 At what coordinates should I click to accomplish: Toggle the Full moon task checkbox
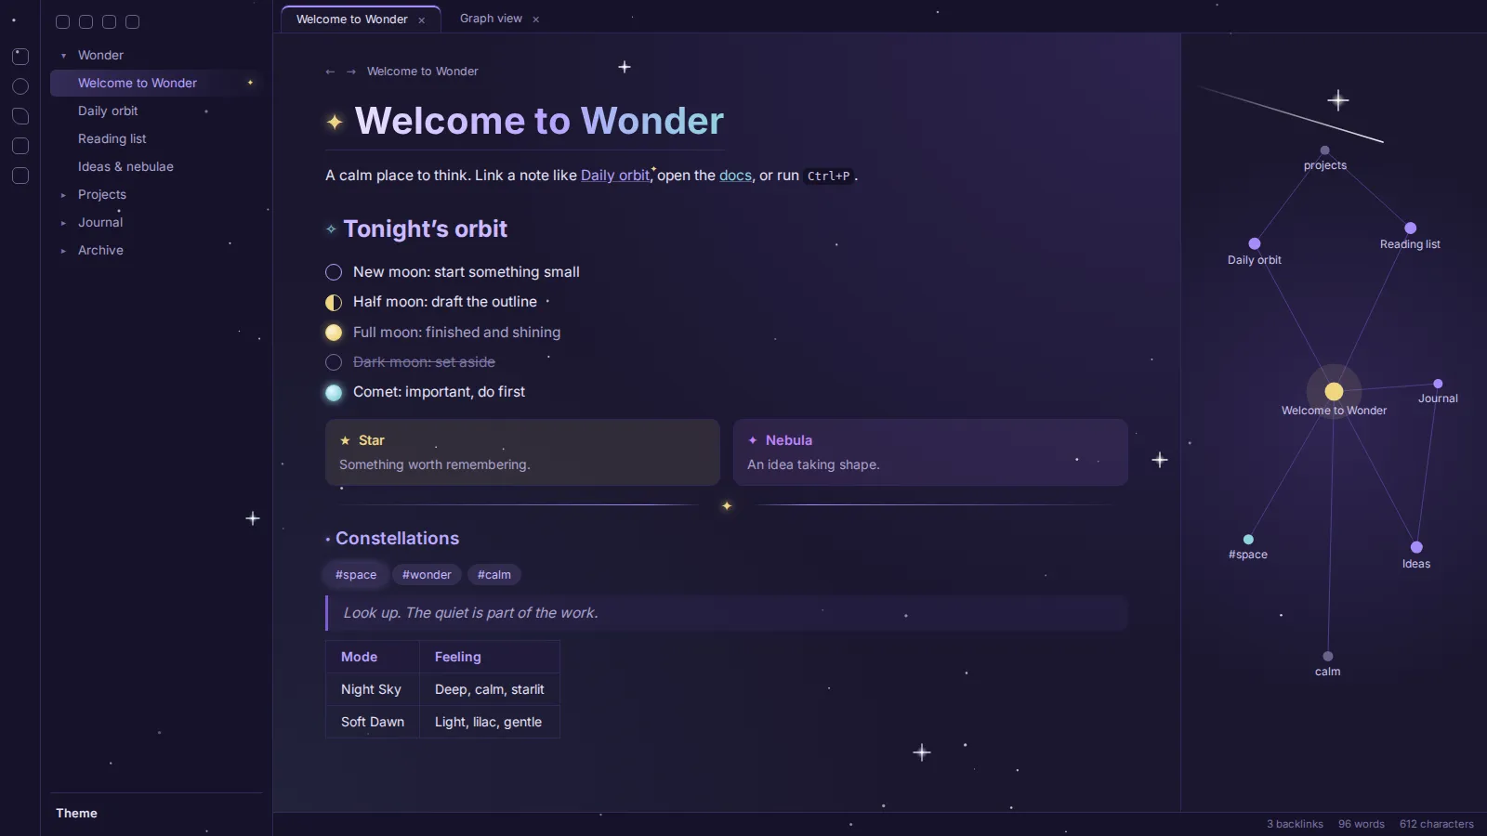click(334, 333)
